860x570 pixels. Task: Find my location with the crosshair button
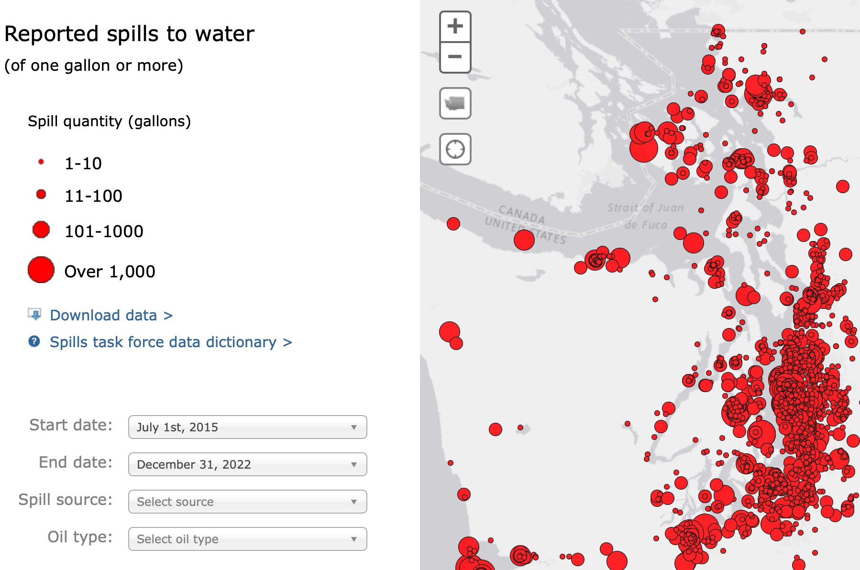pos(455,149)
